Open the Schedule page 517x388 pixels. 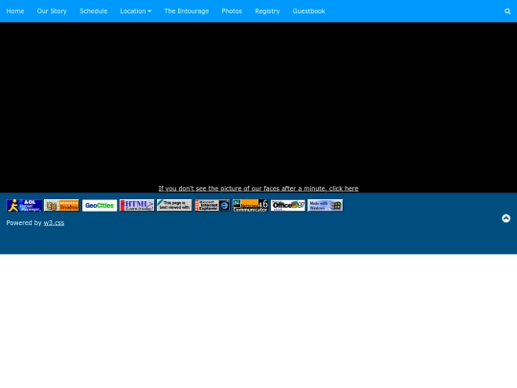93,11
